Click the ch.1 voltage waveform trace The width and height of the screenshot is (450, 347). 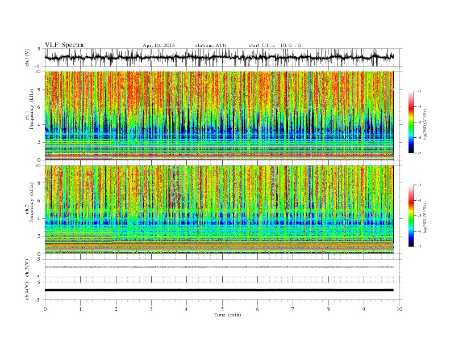[x=219, y=57]
